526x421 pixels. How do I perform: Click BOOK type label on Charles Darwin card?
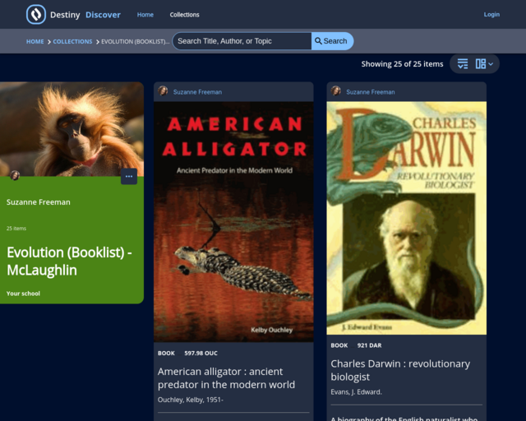tap(339, 345)
